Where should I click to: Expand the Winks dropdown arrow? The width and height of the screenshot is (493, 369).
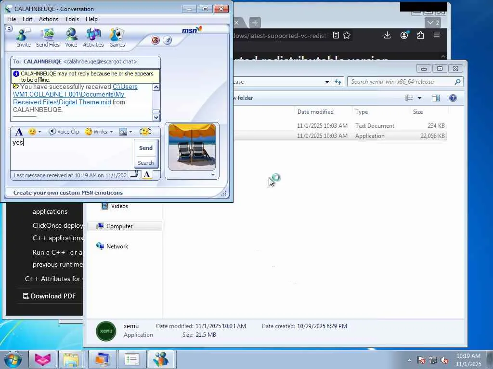click(111, 132)
